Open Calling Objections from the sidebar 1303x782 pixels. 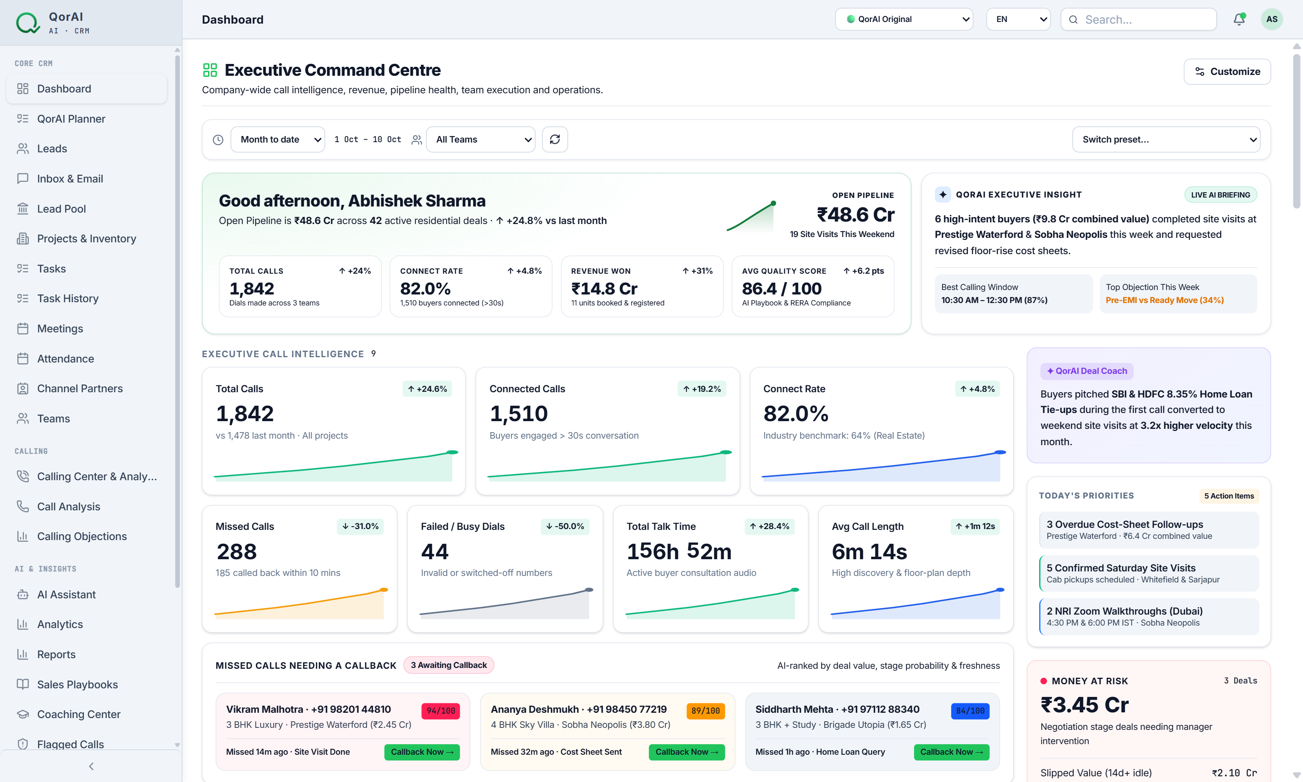tap(87, 536)
